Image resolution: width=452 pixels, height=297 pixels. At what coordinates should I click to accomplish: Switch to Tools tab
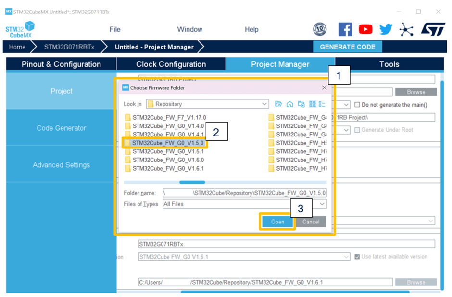[x=389, y=64]
